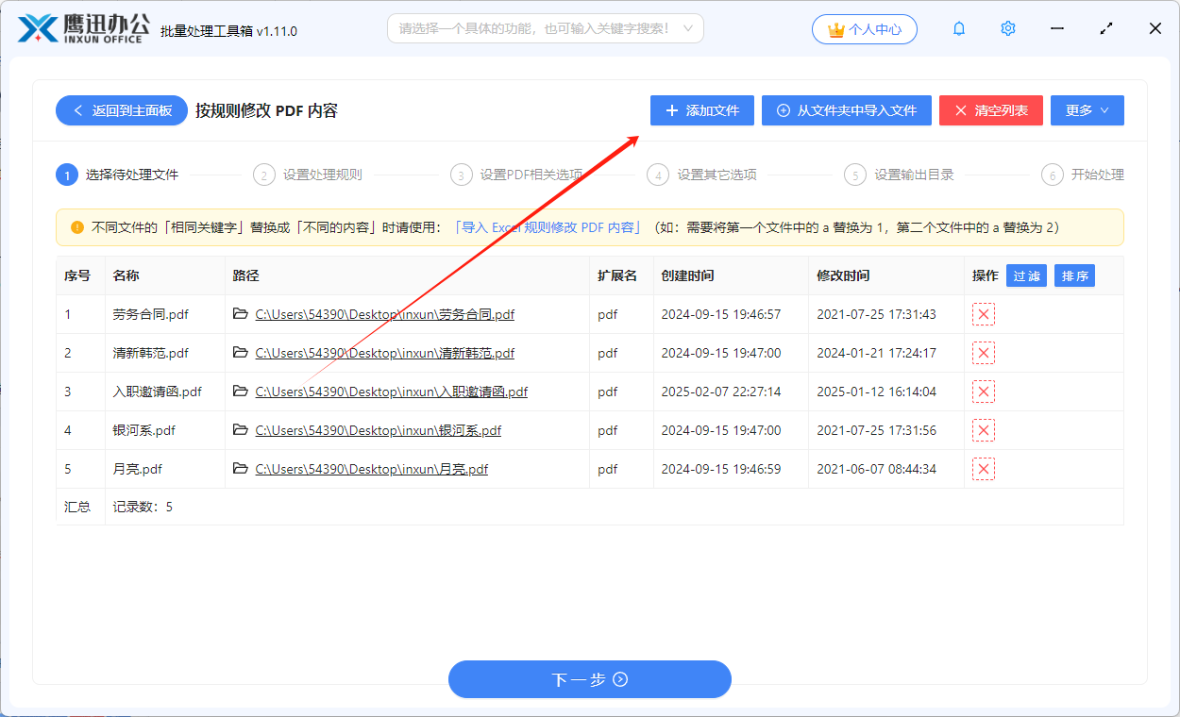
Task: Click modified time 2021-06-07 08:44:34
Action: [x=876, y=469]
